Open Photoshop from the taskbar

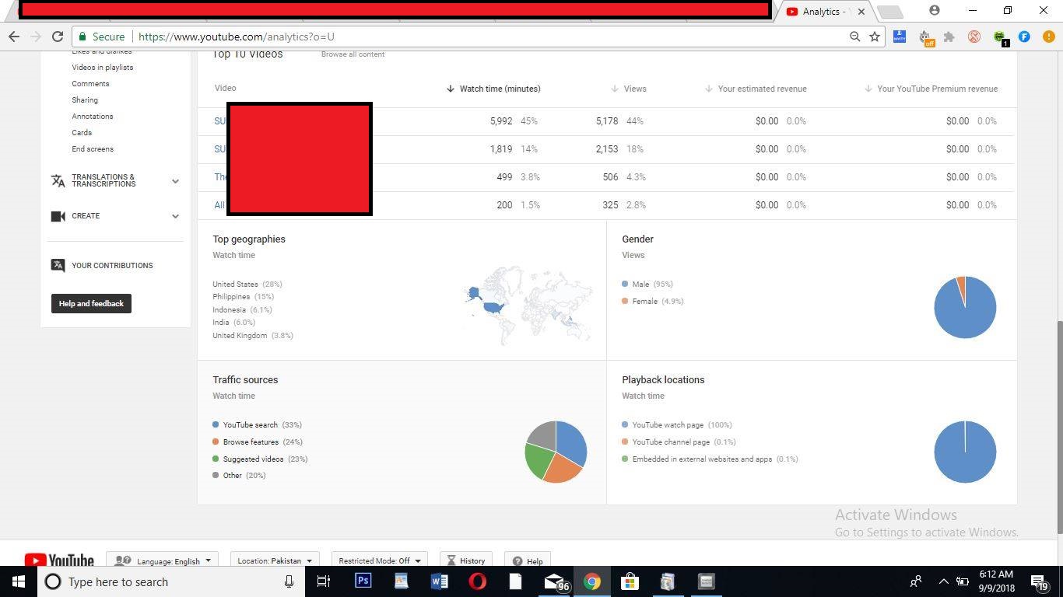[x=363, y=581]
